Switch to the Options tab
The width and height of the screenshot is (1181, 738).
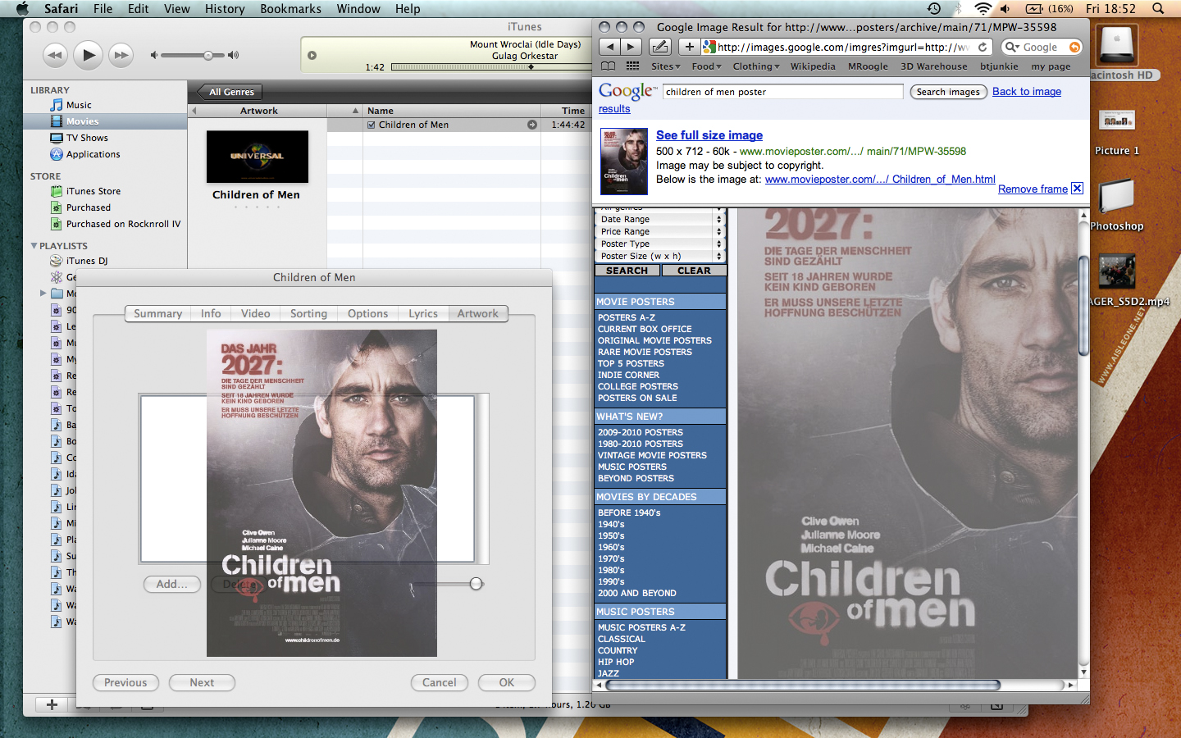pyautogui.click(x=367, y=313)
